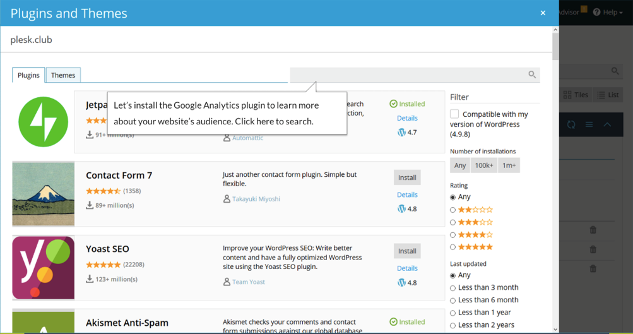Install the Contact Form 7 plugin
The image size is (633, 334).
(x=407, y=177)
